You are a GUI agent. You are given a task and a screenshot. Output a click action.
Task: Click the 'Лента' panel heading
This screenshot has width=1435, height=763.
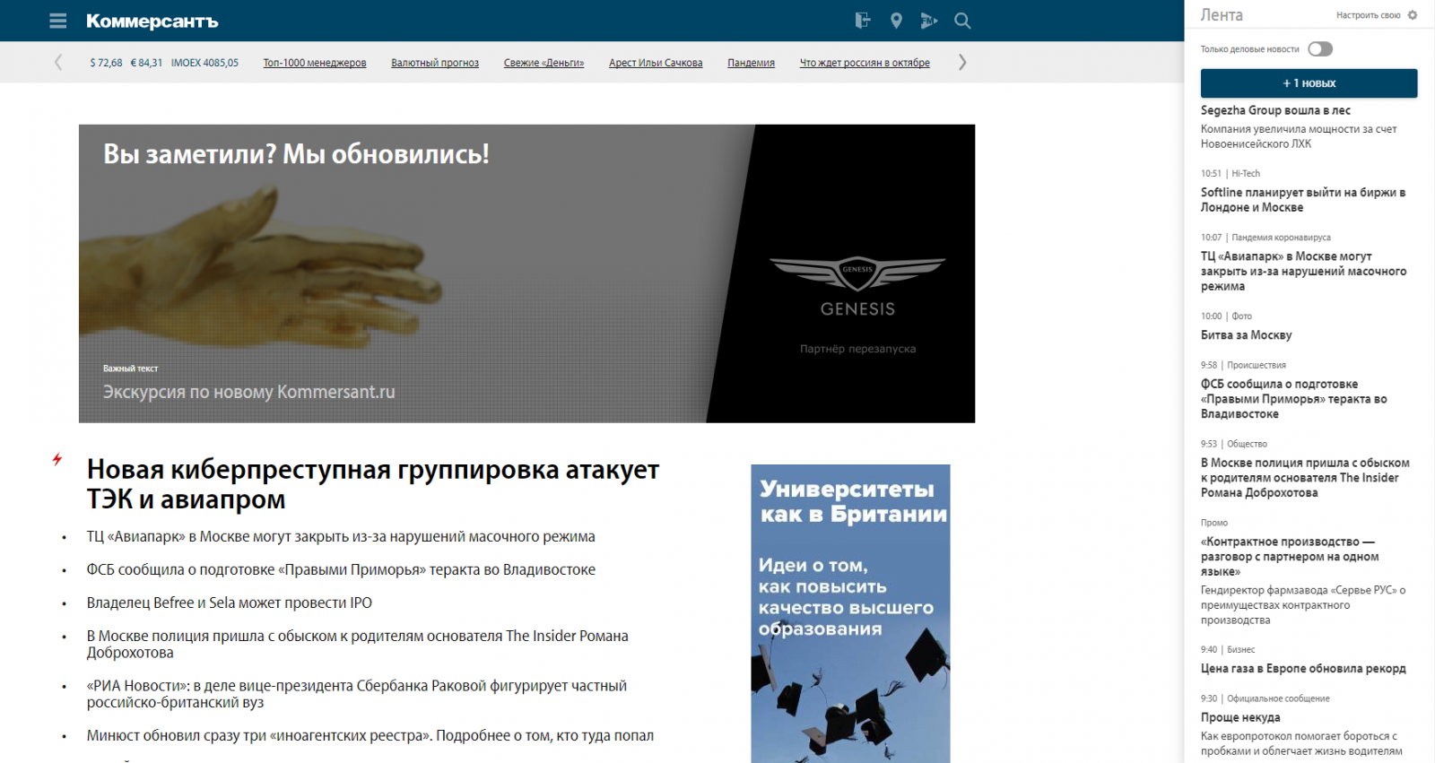pyautogui.click(x=1222, y=15)
